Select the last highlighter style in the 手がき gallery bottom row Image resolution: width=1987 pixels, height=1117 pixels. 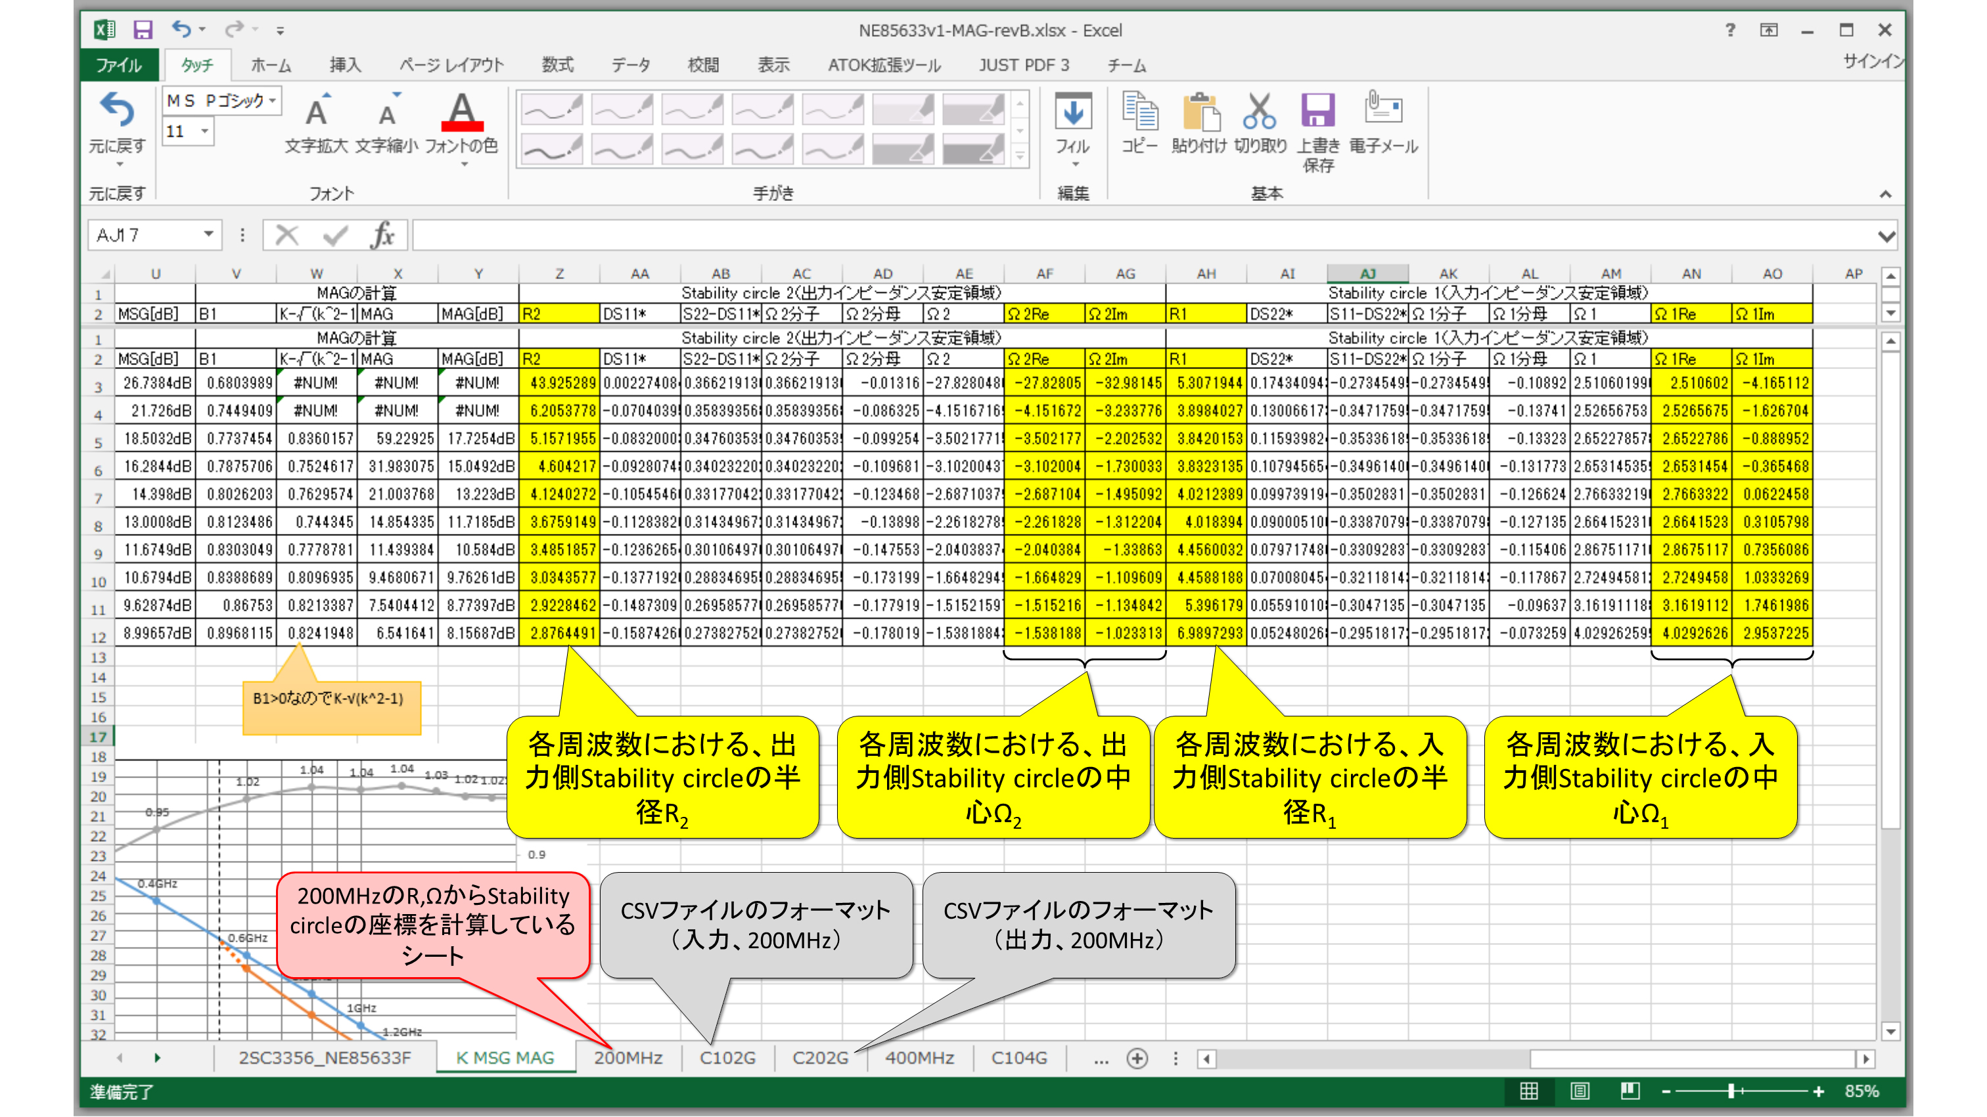click(x=972, y=149)
